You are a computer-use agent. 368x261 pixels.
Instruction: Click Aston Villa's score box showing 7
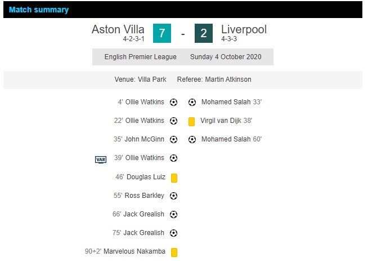(x=161, y=34)
